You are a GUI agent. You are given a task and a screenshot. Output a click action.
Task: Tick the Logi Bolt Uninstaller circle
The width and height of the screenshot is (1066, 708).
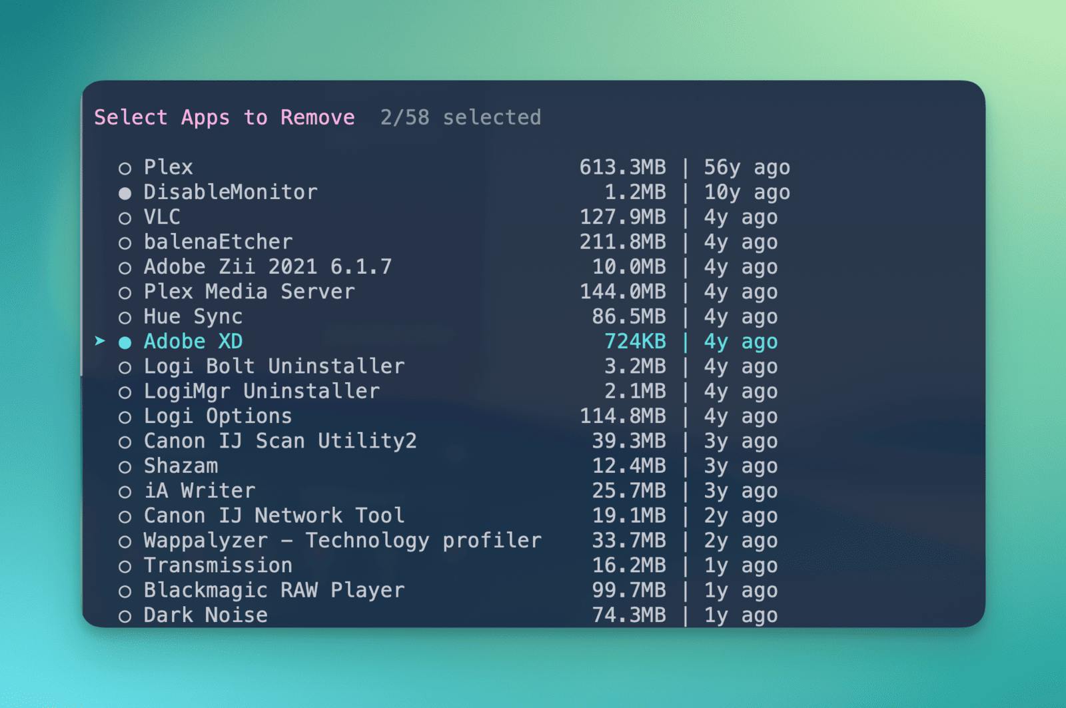125,367
